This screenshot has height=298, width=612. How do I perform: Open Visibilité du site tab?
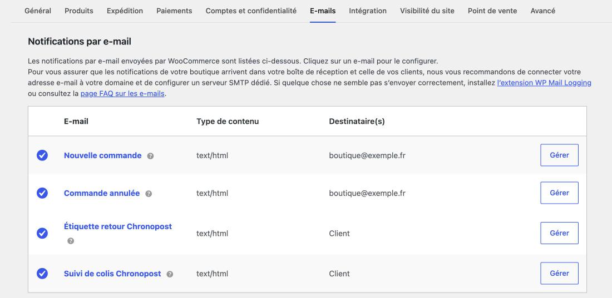427,11
